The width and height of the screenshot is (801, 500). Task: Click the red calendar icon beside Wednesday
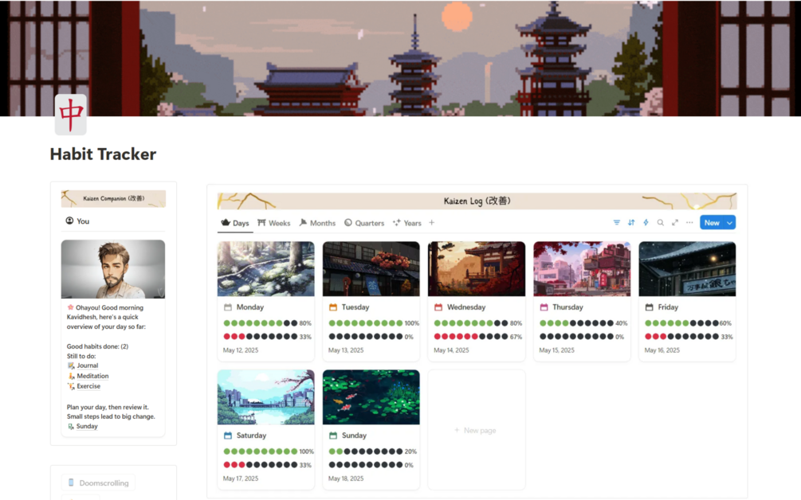438,307
